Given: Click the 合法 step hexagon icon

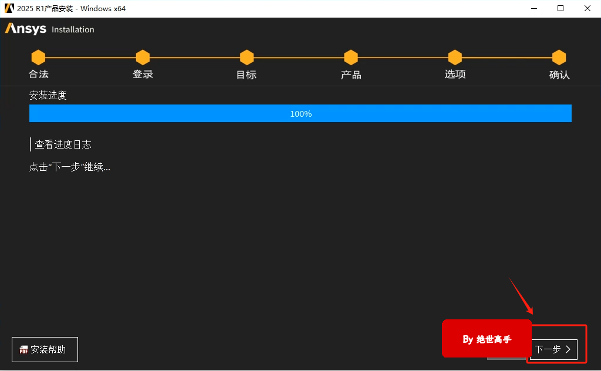Looking at the screenshot, I should (38, 58).
